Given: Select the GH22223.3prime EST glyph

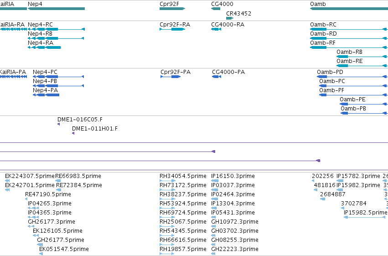Looking at the screenshot, I should (x=213, y=254).
